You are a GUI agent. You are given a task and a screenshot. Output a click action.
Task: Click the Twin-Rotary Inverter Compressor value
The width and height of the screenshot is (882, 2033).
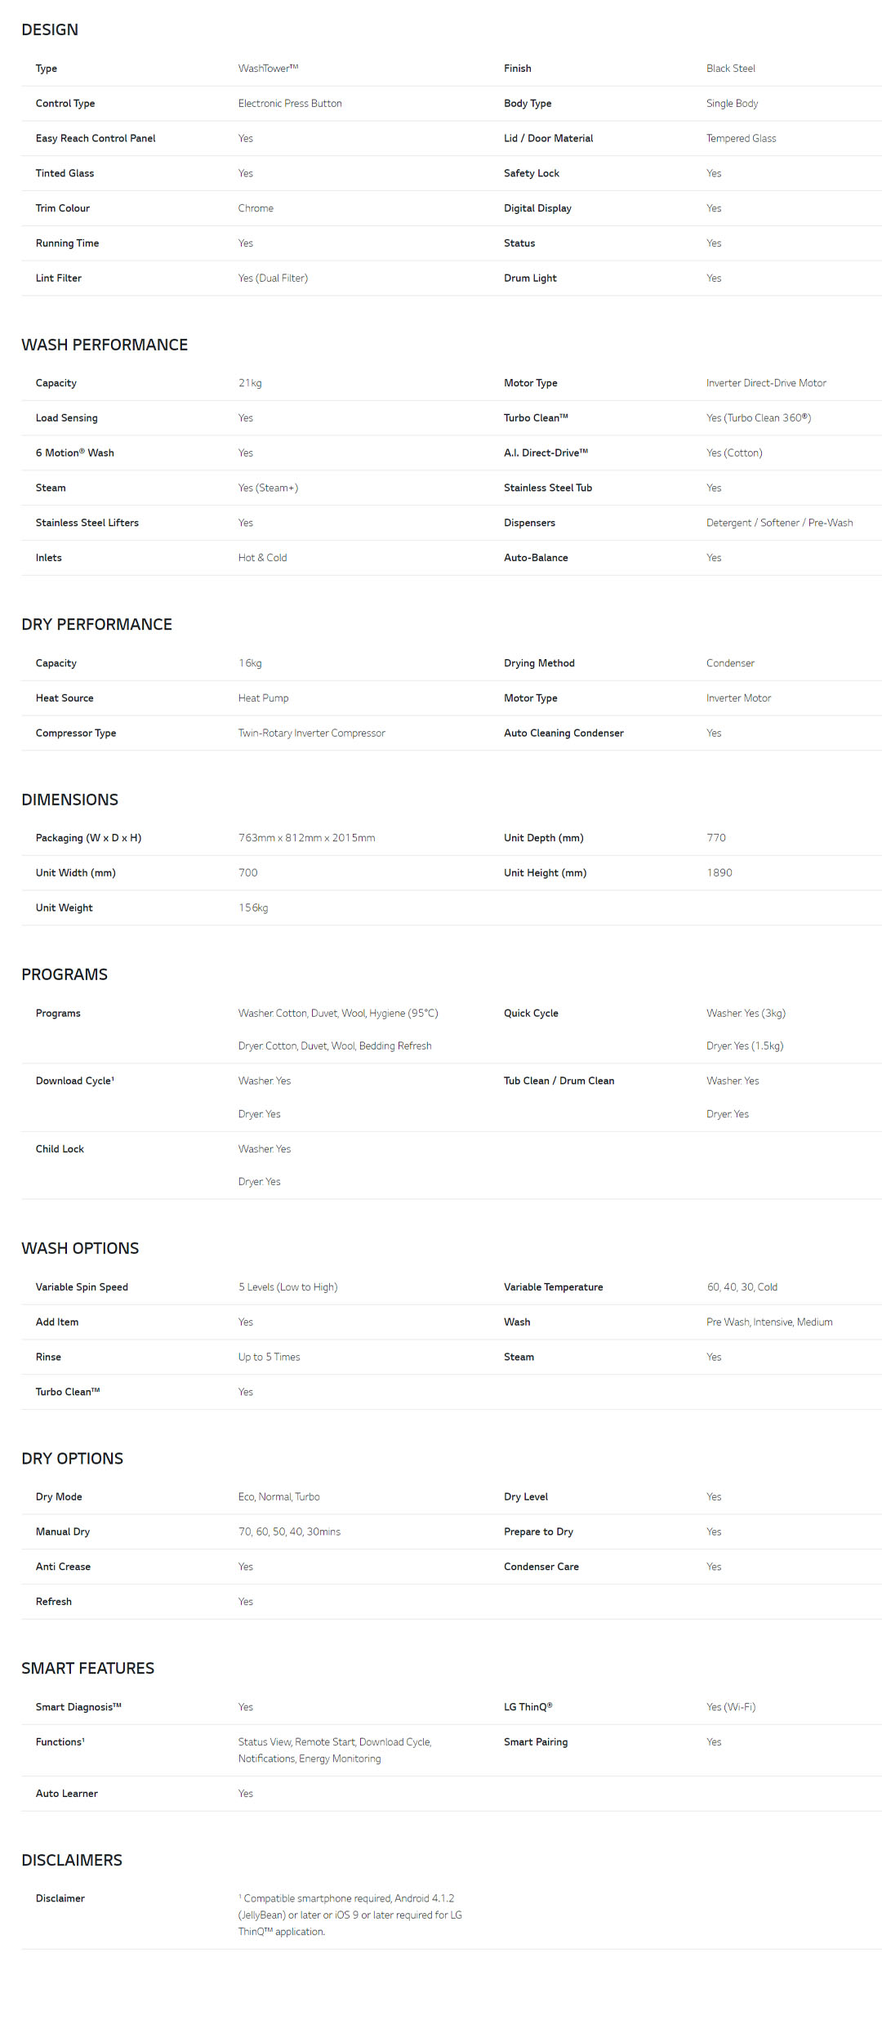(x=311, y=733)
